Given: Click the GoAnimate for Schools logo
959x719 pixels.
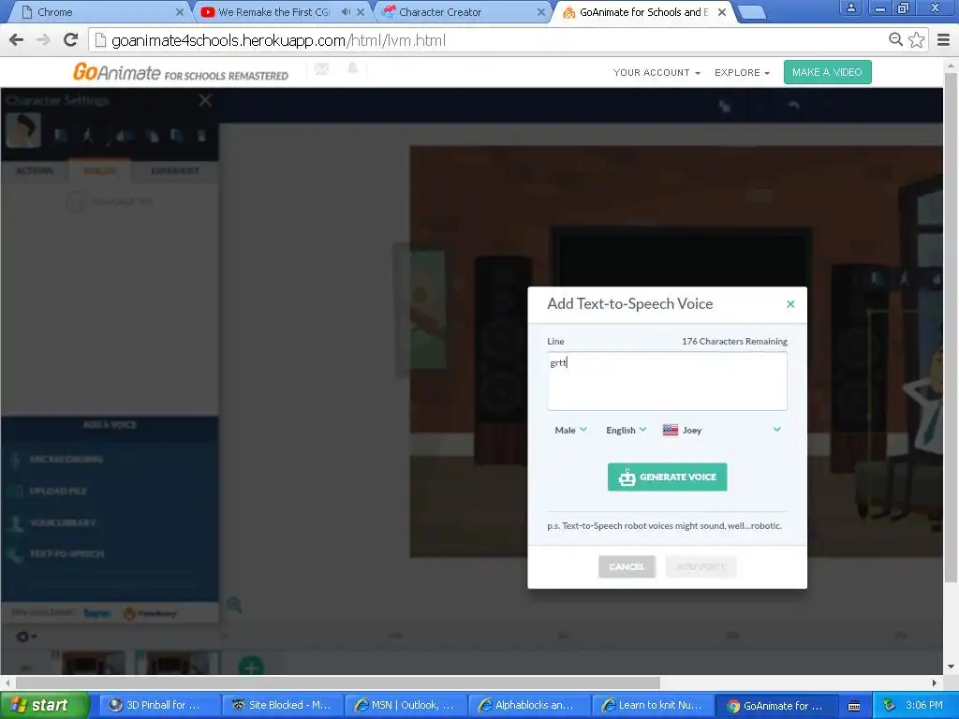Looking at the screenshot, I should pos(181,72).
